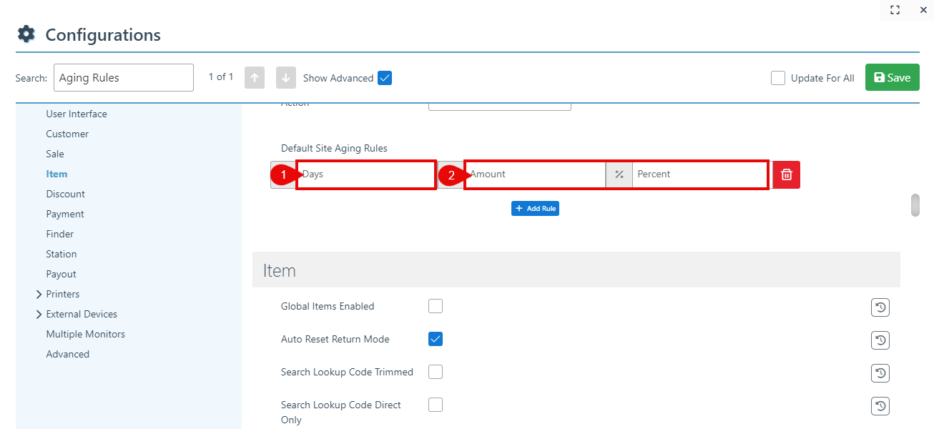934x429 pixels.
Task: Click the Days input field
Action: pyautogui.click(x=366, y=174)
